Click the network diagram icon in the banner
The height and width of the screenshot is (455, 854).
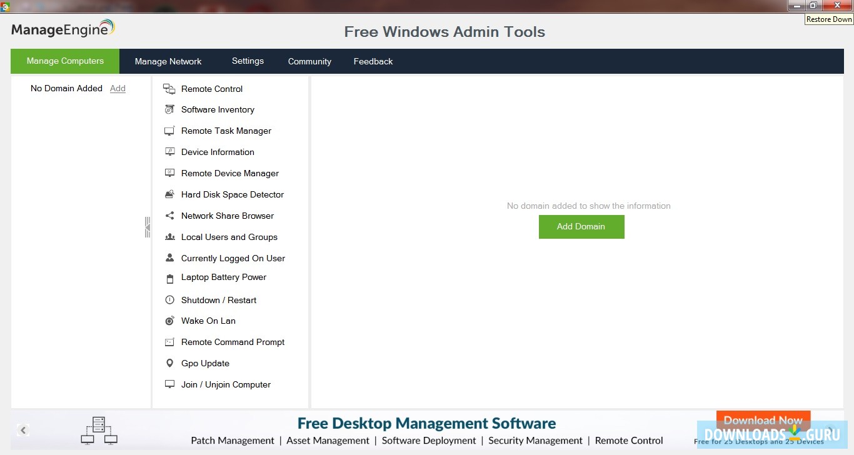pyautogui.click(x=99, y=431)
